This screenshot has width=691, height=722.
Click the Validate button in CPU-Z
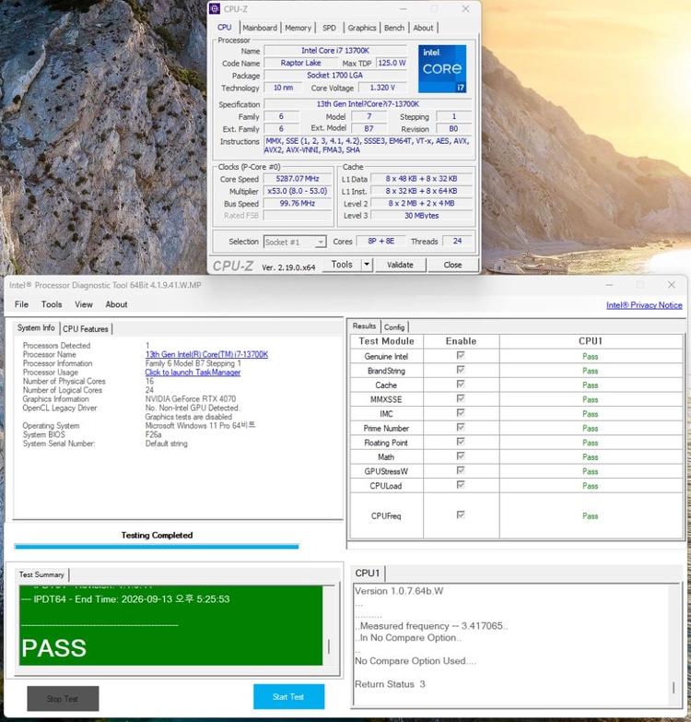tap(400, 265)
